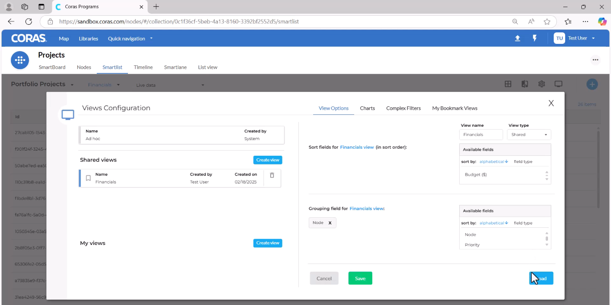Click the lightning bolt icon in header
The height and width of the screenshot is (305, 611).
tap(535, 38)
